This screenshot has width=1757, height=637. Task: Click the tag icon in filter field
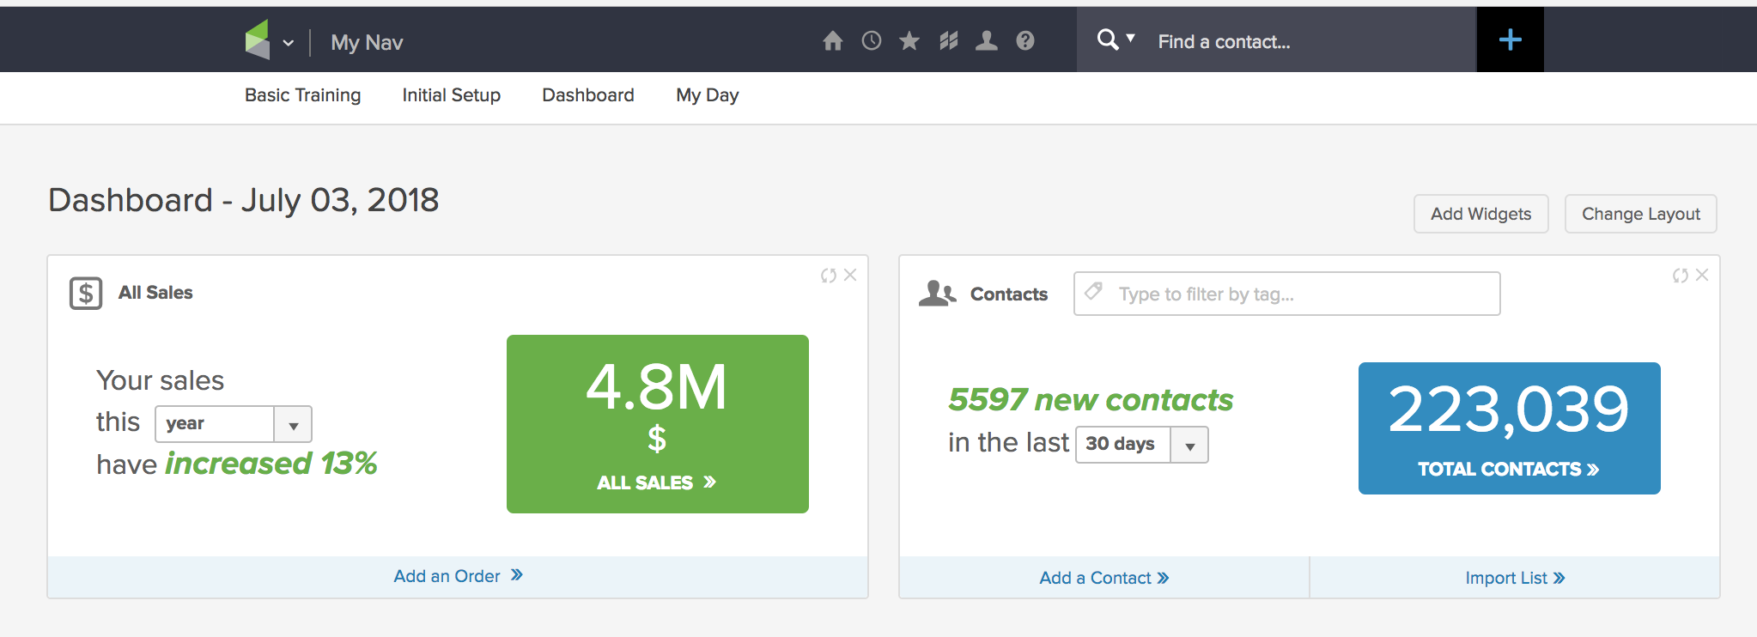point(1093,291)
